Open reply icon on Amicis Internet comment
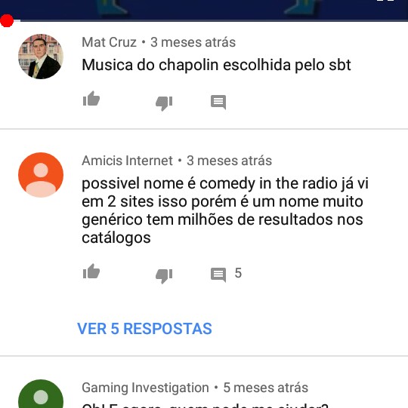This screenshot has width=408, height=408. click(x=218, y=275)
